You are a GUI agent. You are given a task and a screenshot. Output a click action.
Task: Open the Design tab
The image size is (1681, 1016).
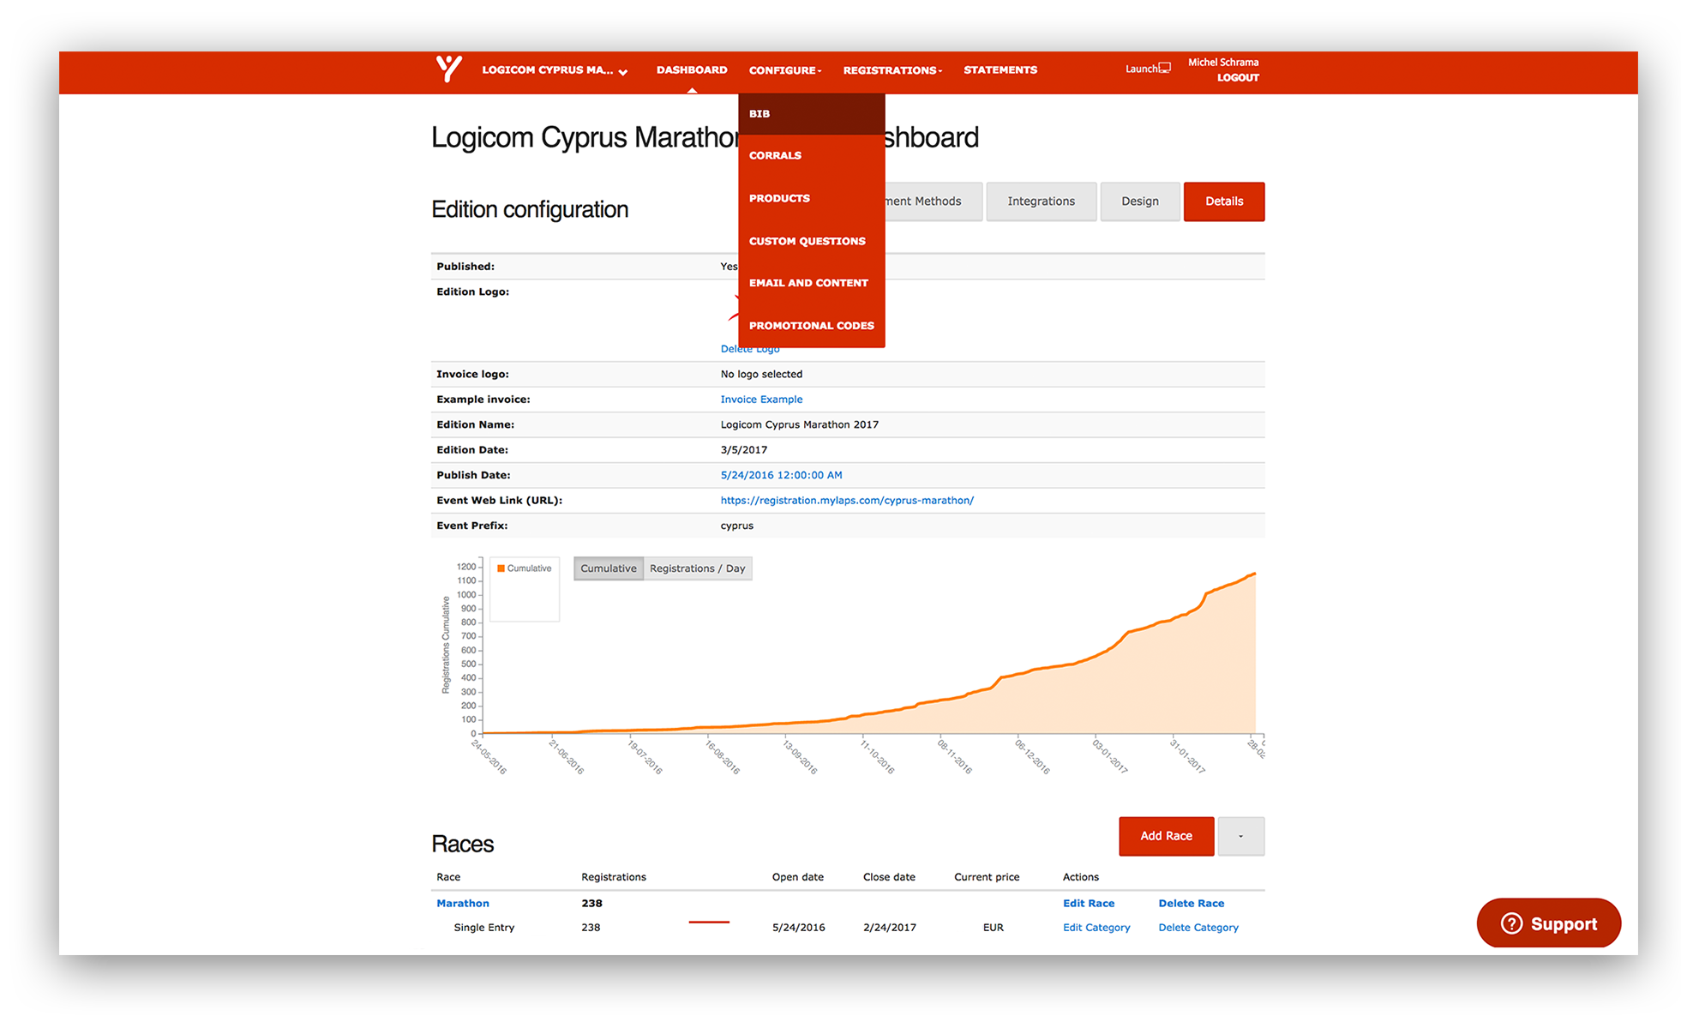1139,201
